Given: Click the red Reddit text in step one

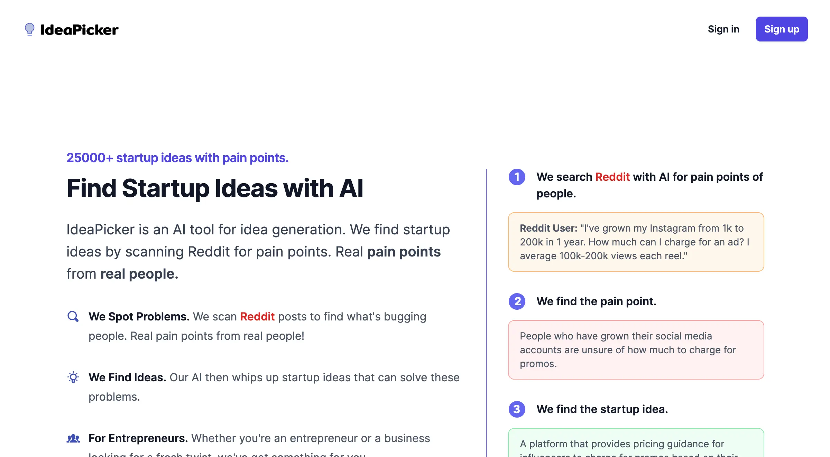Looking at the screenshot, I should pos(612,177).
